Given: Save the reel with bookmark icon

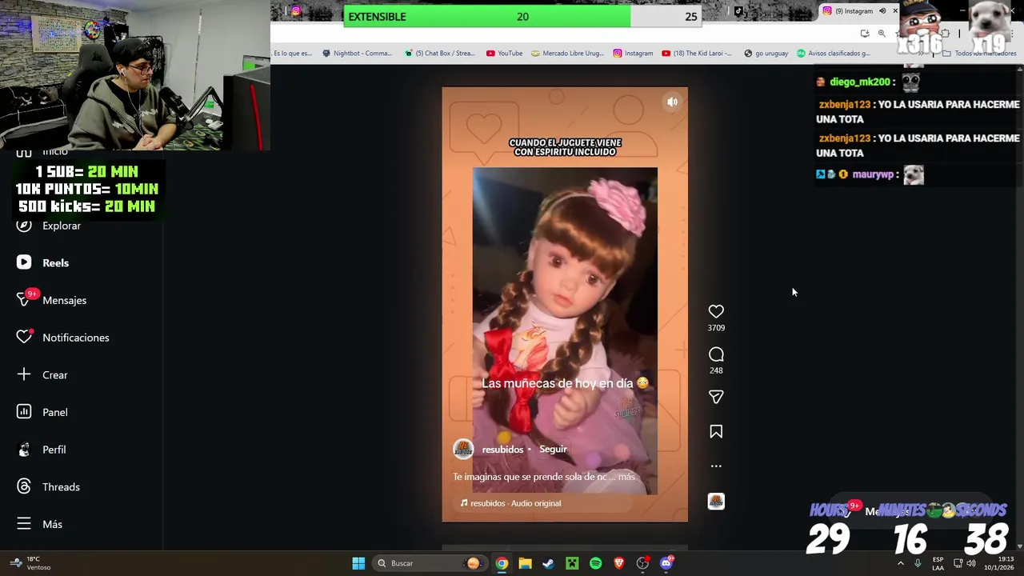Looking at the screenshot, I should [716, 432].
